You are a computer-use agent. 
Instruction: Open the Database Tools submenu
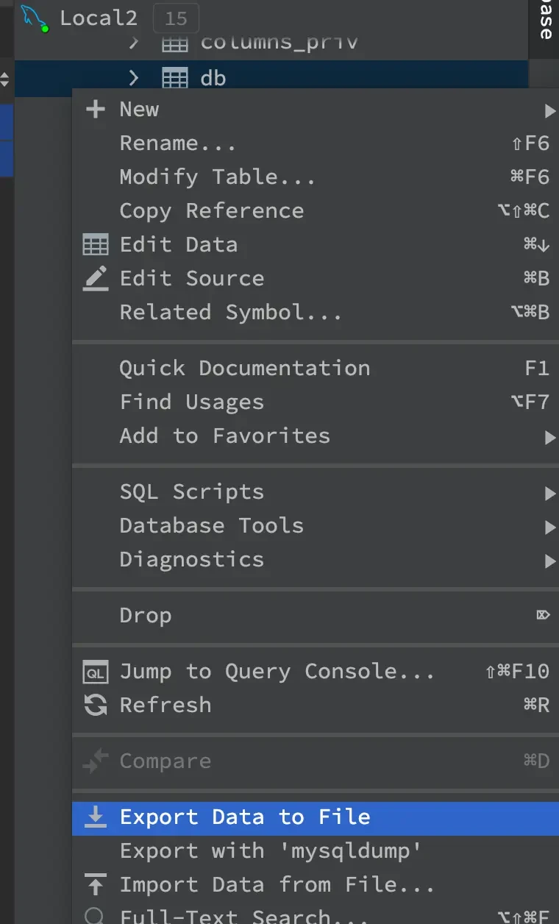211,526
